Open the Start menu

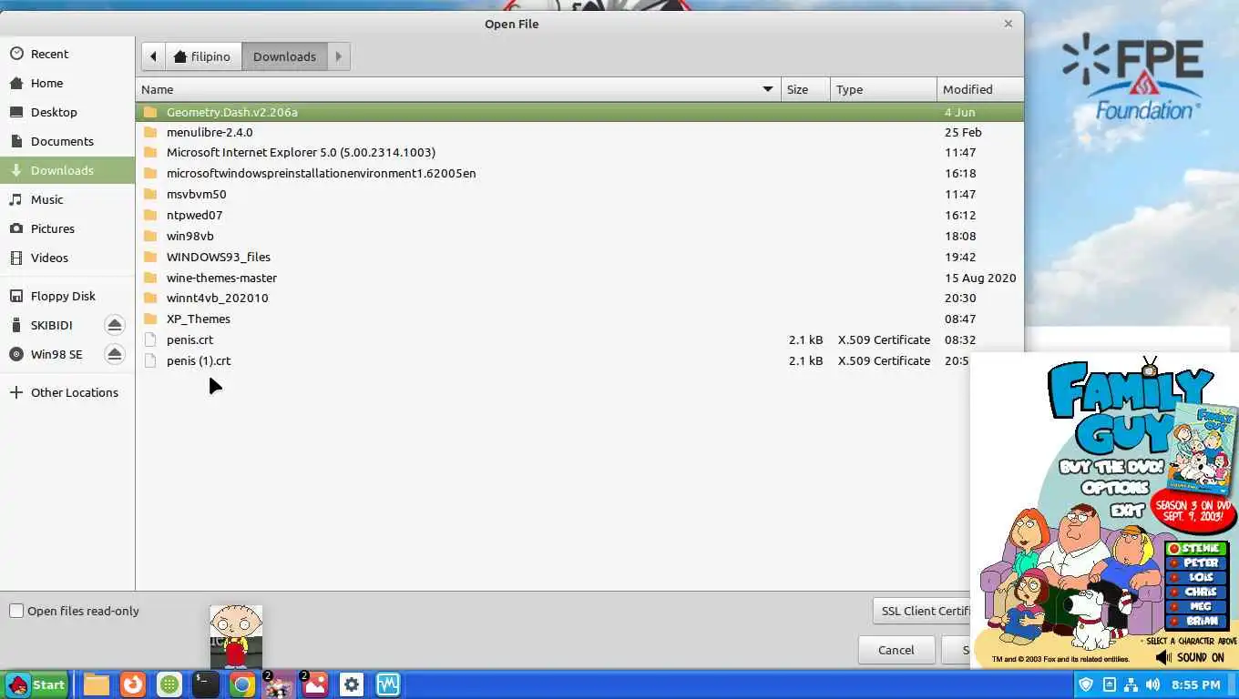pyautogui.click(x=36, y=684)
